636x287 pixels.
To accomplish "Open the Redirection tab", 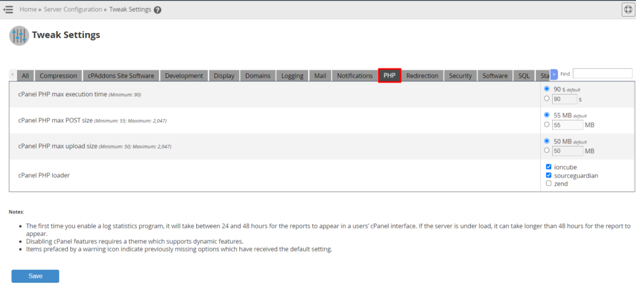I will (x=422, y=76).
